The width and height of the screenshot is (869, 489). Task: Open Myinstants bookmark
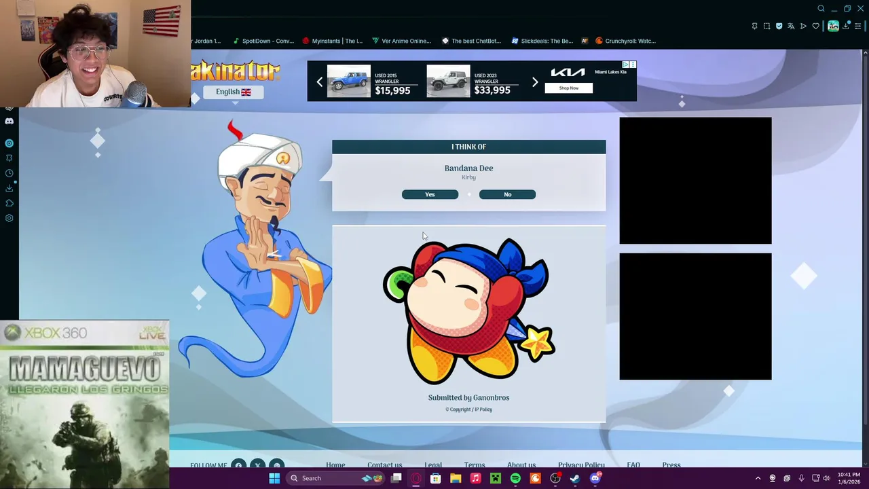click(333, 41)
